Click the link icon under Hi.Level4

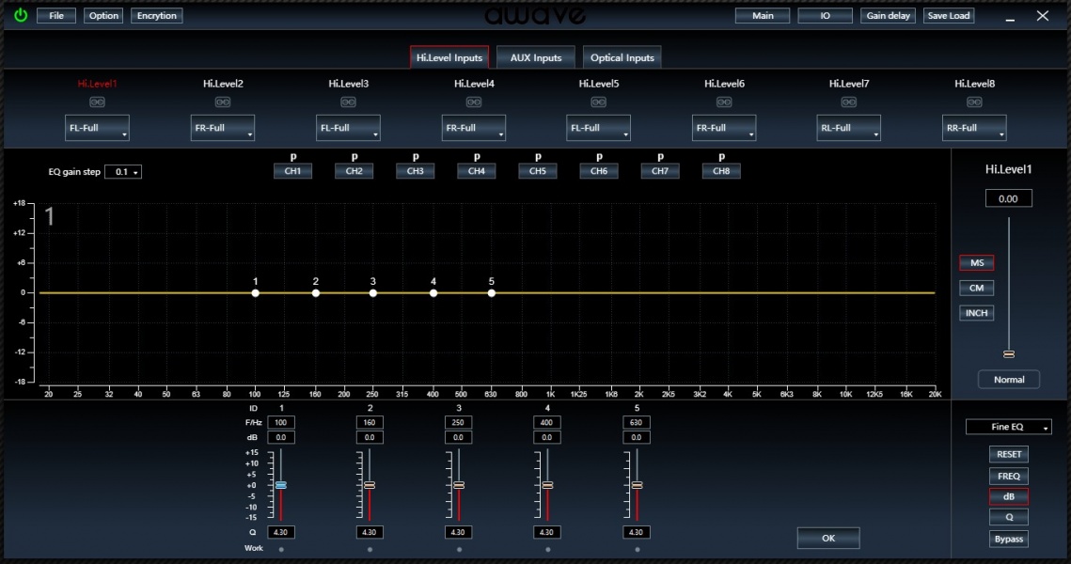[473, 102]
